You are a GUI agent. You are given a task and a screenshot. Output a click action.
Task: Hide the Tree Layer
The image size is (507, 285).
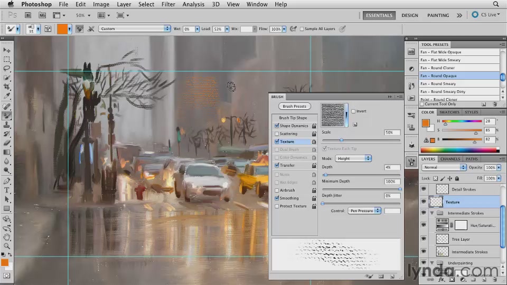424,239
